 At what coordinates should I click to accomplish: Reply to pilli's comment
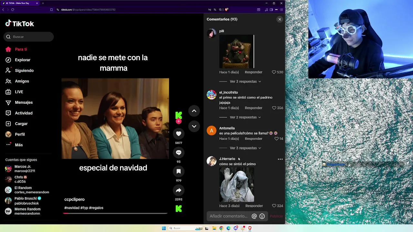pyautogui.click(x=254, y=72)
